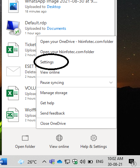Image resolution: width=140 pixels, height=168 pixels.
Task: Open the Wolff Excel file icon
Action: click(13, 115)
